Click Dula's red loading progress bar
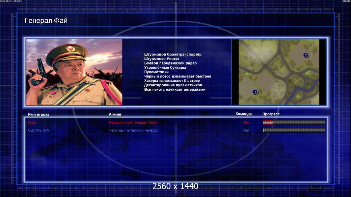The width and height of the screenshot is (351, 197). click(294, 122)
